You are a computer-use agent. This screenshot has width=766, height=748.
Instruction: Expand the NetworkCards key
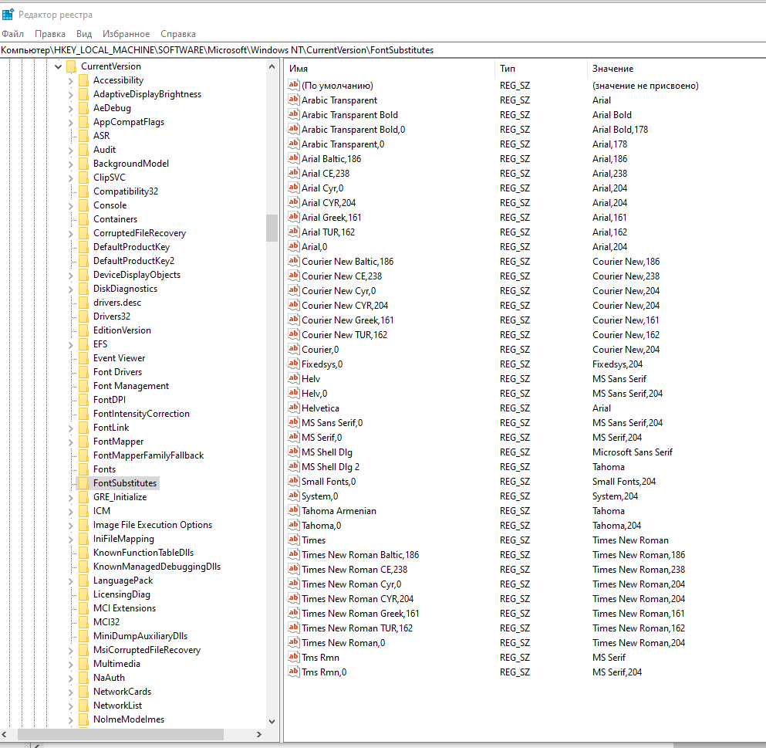(71, 692)
